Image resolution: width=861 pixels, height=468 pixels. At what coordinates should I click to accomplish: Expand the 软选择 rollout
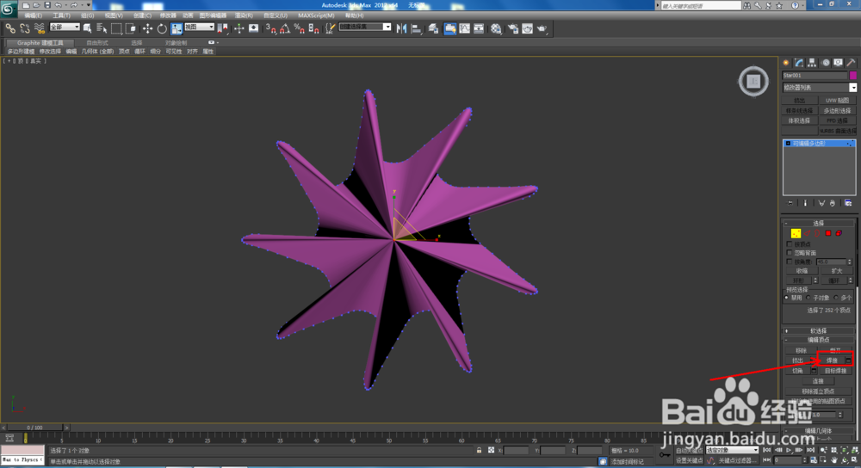pos(818,331)
